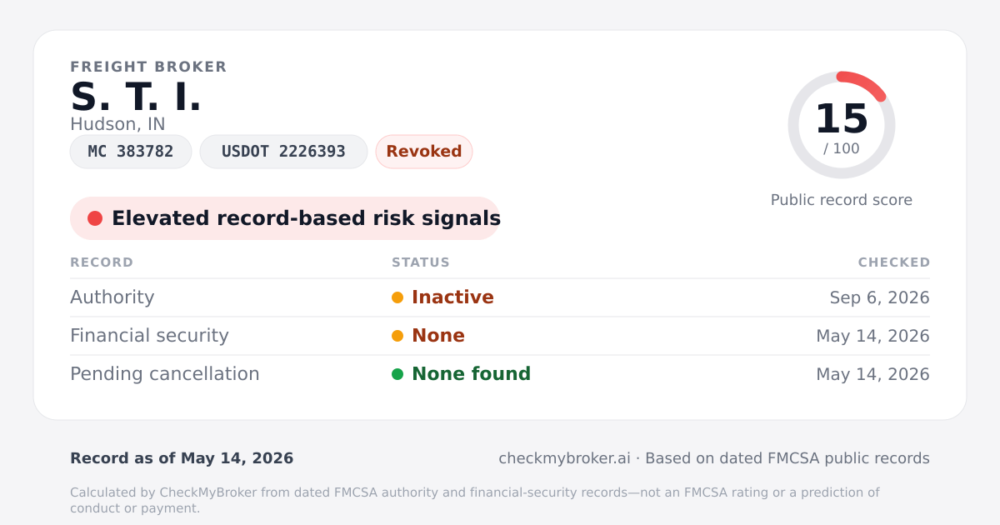Click the Public record score label

click(x=842, y=200)
